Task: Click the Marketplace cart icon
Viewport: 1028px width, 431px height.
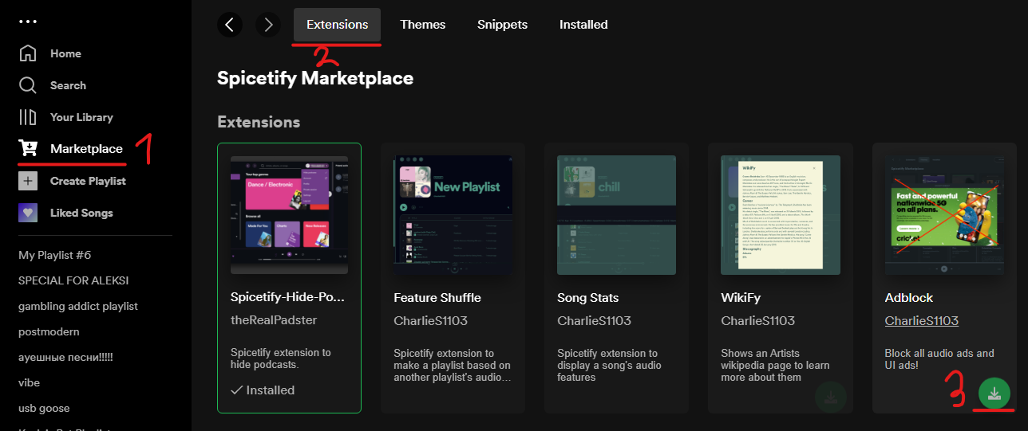Action: pyautogui.click(x=28, y=149)
